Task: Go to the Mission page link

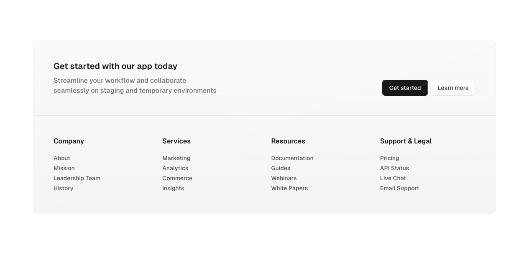Action: 64,168
